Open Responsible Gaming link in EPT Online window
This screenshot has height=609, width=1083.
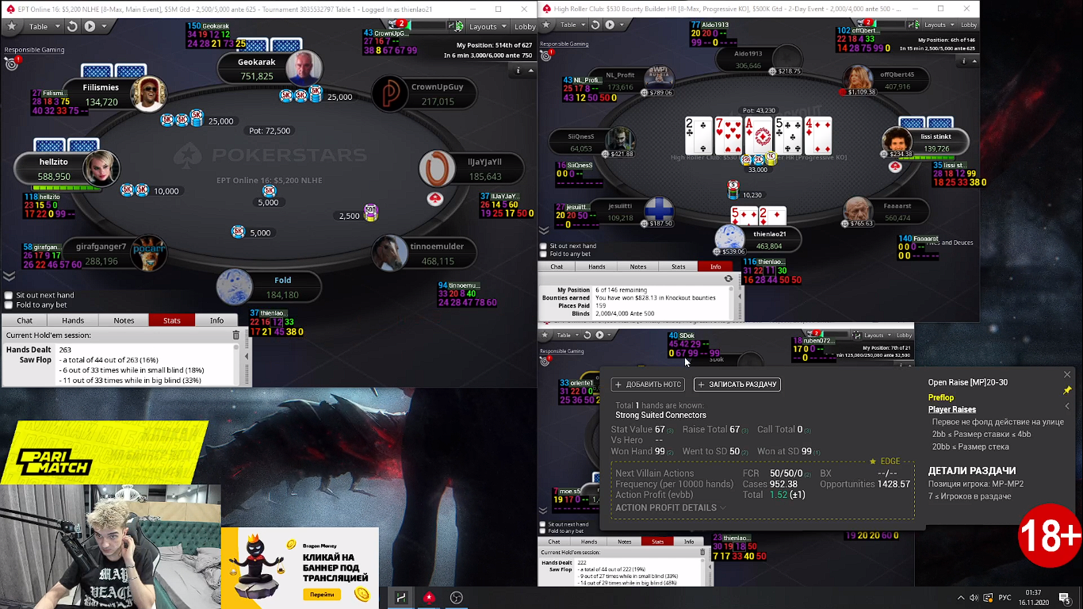pos(34,50)
